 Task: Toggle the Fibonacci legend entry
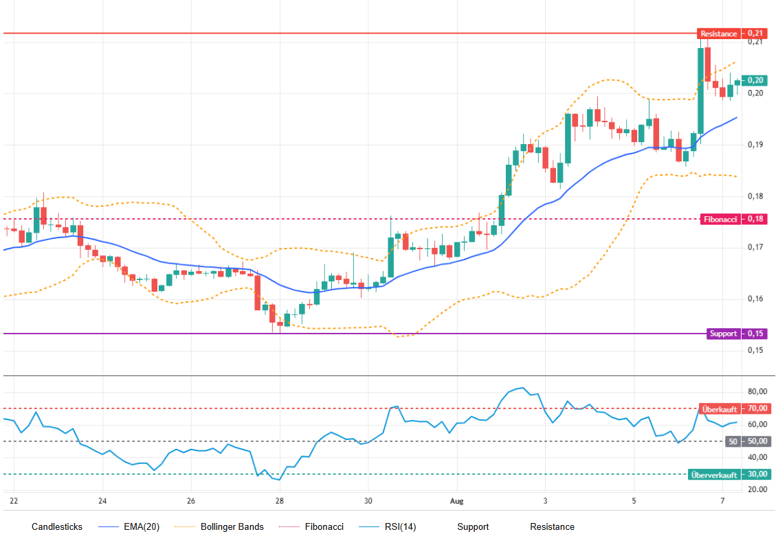pos(324,526)
